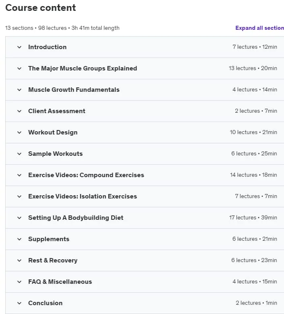Select the Sample Workouts section title

click(x=55, y=154)
